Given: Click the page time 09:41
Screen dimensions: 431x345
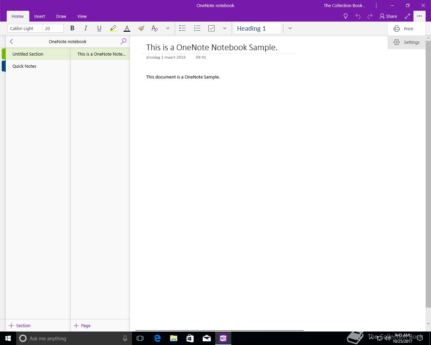Looking at the screenshot, I should [201, 57].
